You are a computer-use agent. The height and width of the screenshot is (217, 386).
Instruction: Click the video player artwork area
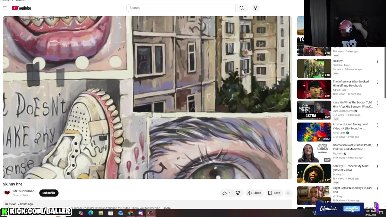pyautogui.click(x=147, y=97)
